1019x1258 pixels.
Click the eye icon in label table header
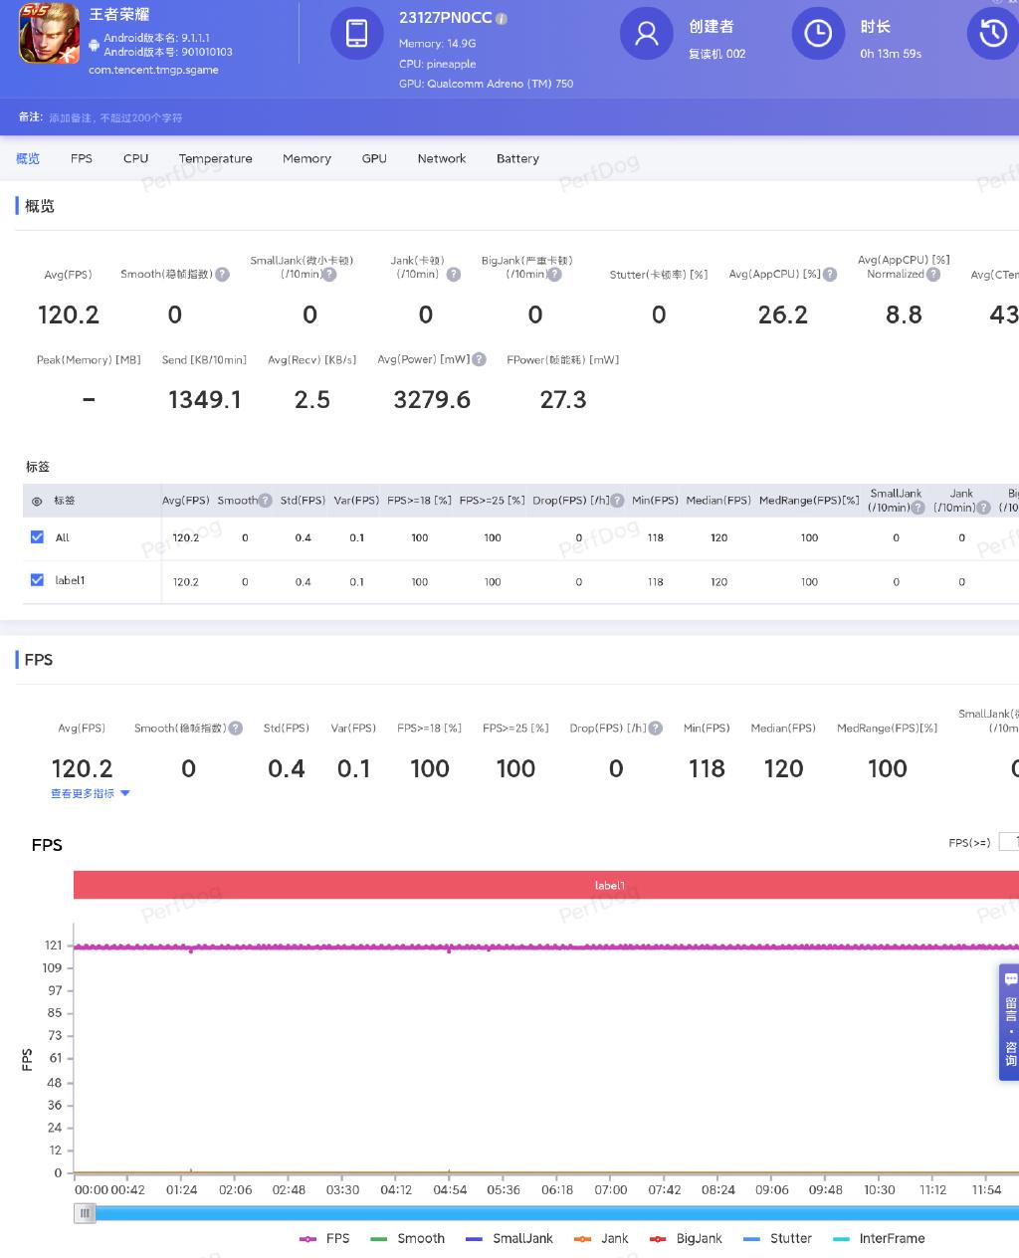[37, 502]
